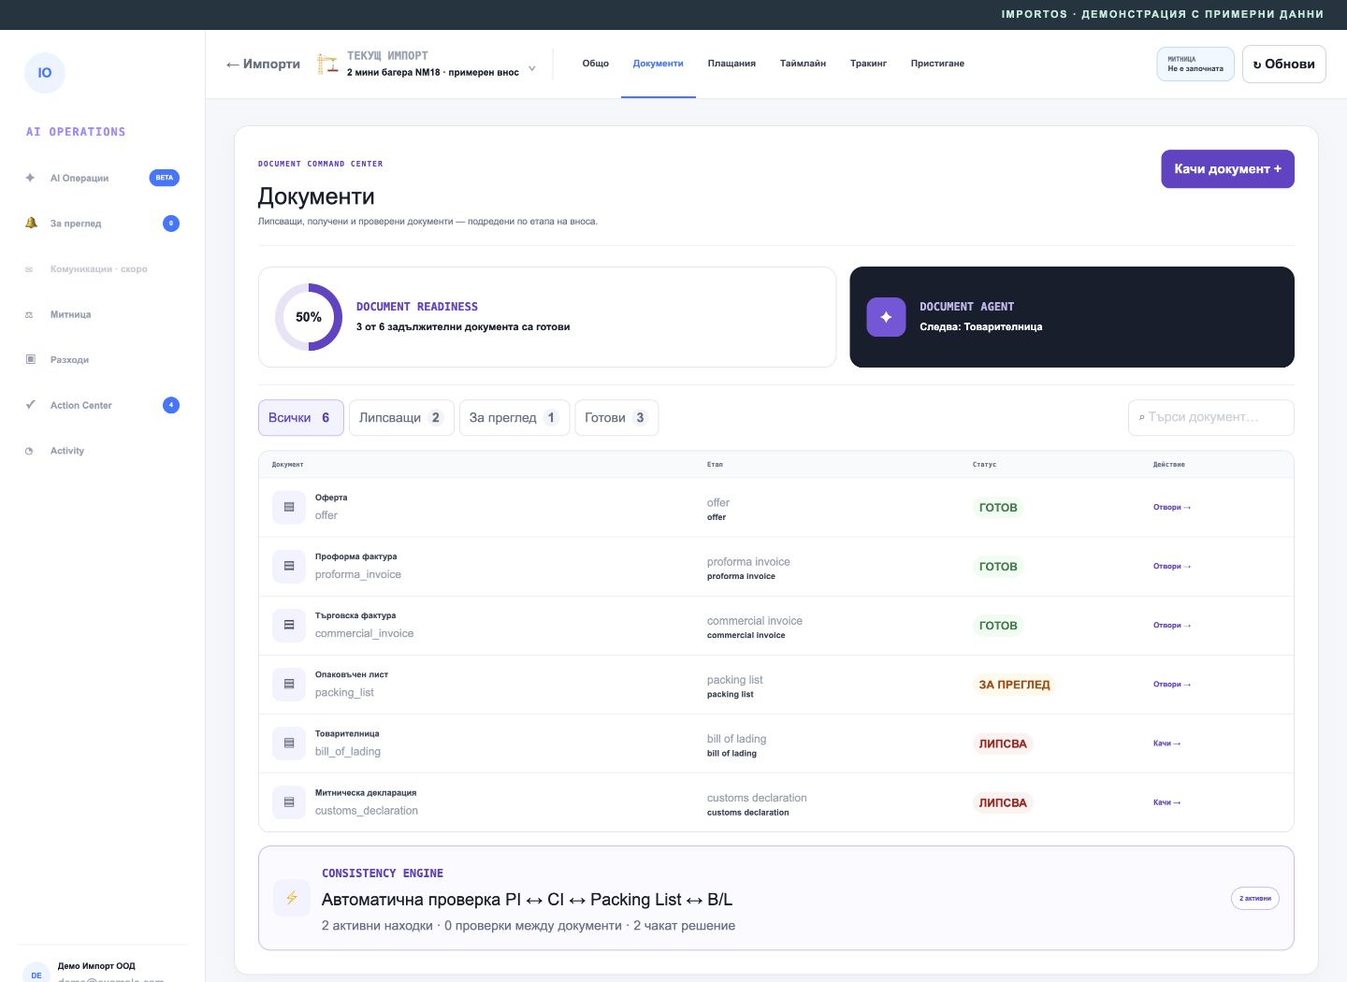Image resolution: width=1347 pixels, height=982 pixels.
Task: Open AI Операции sparkle icon
Action: point(30,178)
